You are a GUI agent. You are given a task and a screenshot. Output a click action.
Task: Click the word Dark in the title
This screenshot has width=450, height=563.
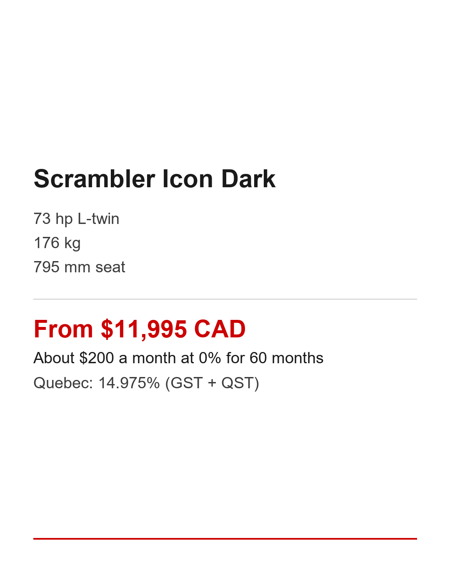point(248,179)
